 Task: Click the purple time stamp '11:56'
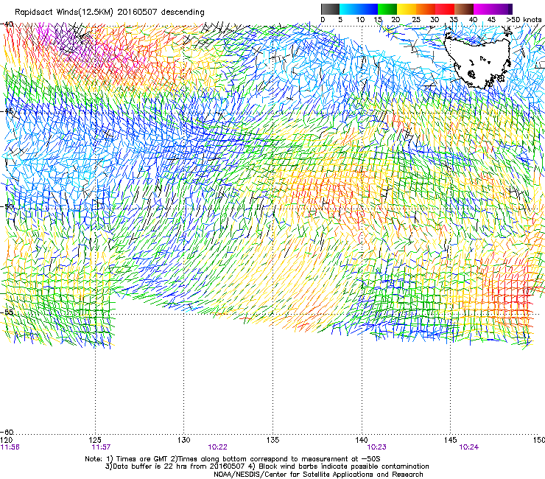(x=10, y=447)
